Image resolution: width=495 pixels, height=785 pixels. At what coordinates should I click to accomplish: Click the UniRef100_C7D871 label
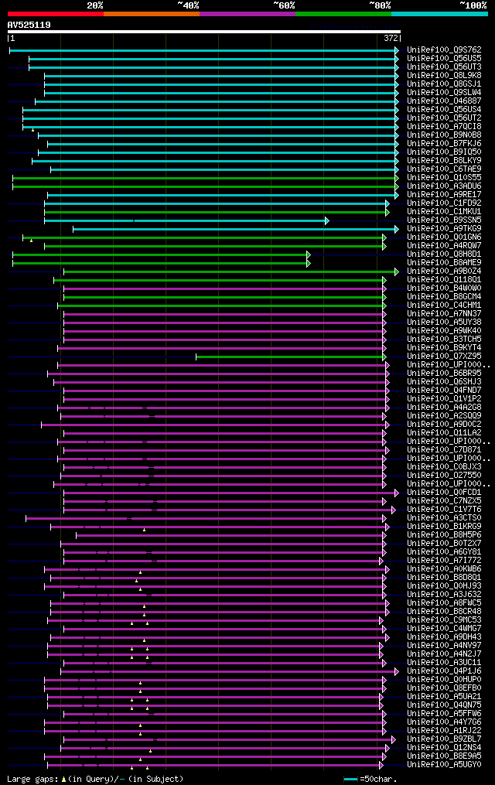pos(445,450)
